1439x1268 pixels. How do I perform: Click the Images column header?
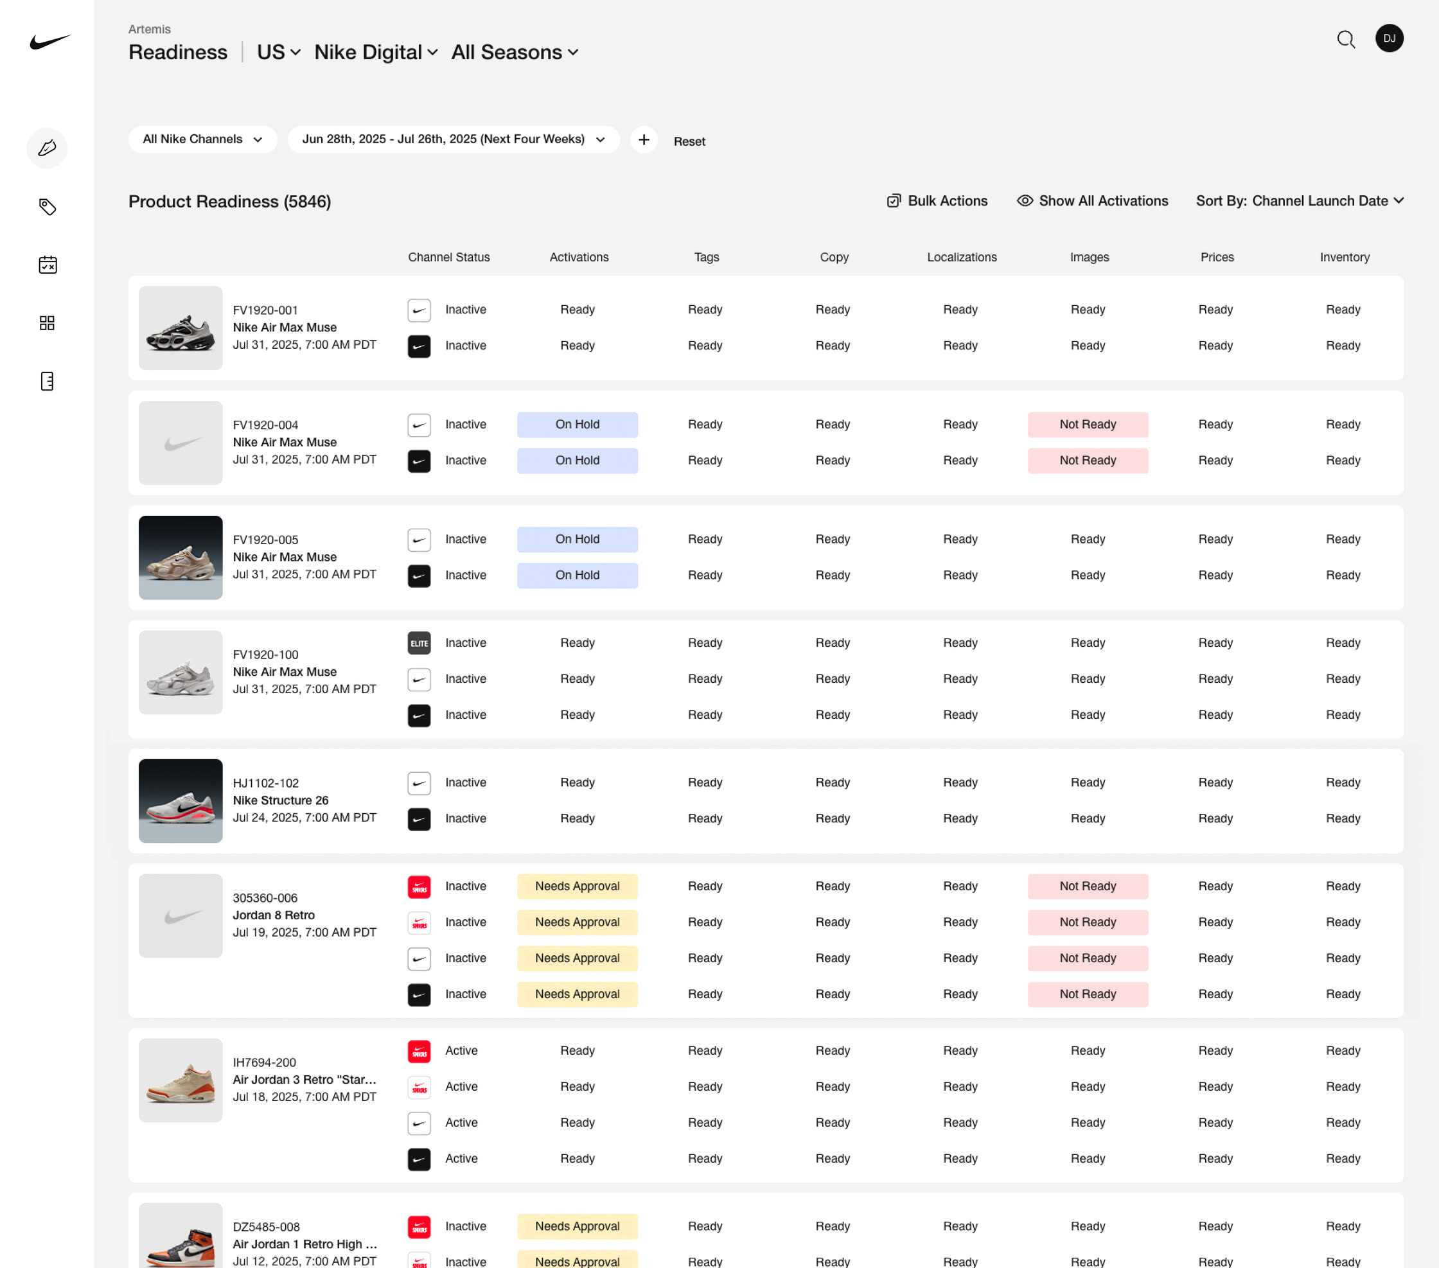pos(1089,257)
